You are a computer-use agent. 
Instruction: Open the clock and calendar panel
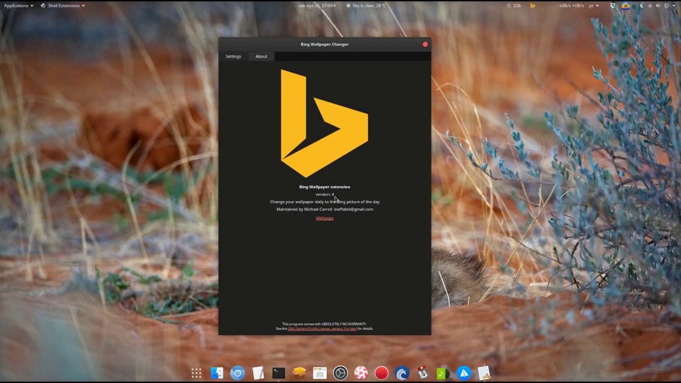click(317, 5)
